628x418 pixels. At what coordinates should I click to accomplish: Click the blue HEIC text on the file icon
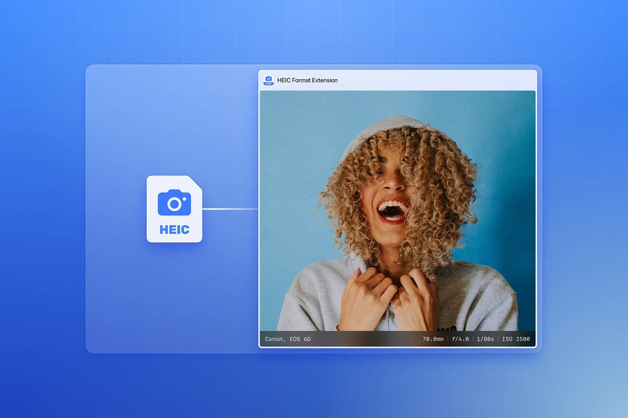tap(174, 229)
